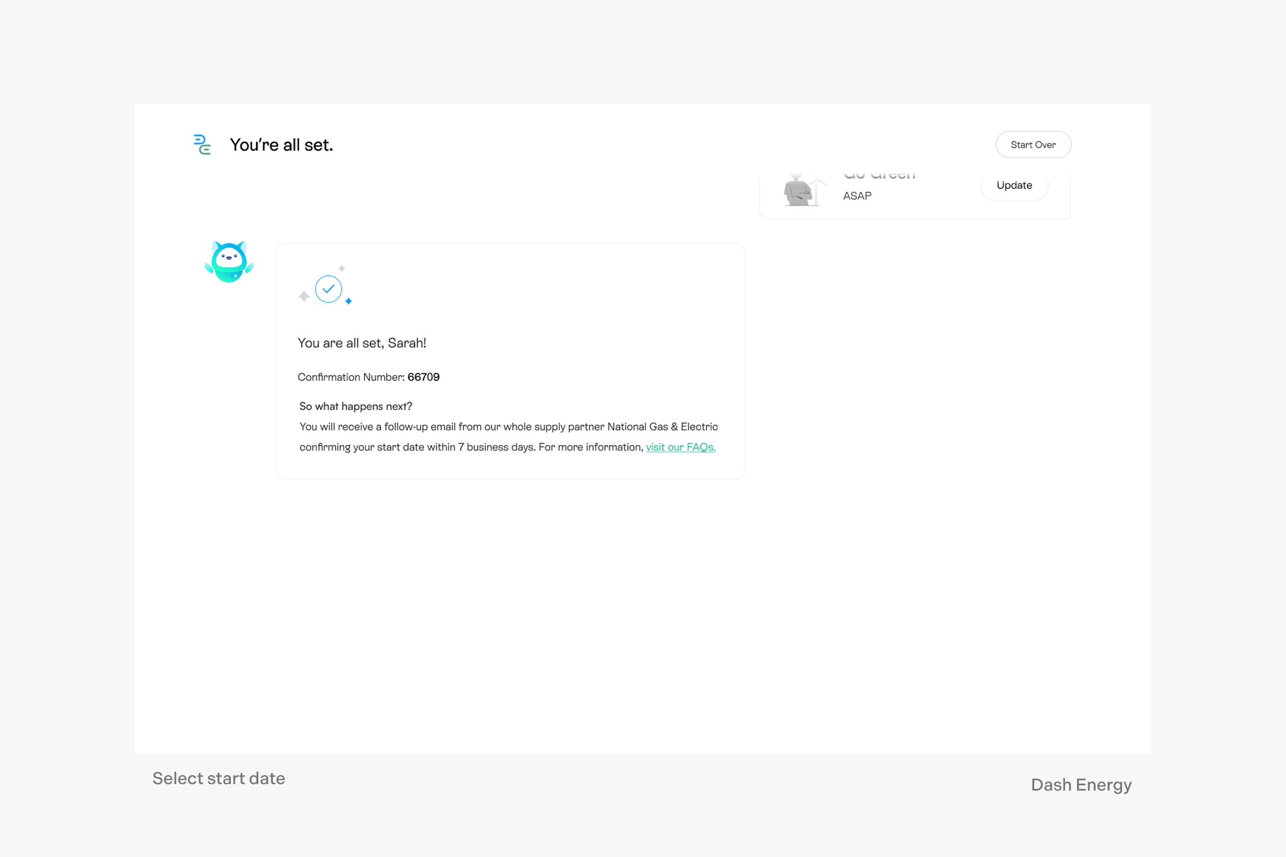The image size is (1286, 857).
Task: Click the National Gas & Electric partner name
Action: click(663, 427)
